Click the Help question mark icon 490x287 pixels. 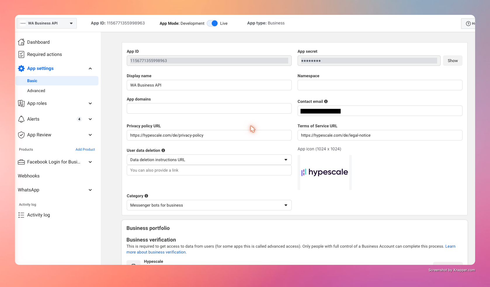[x=468, y=24]
